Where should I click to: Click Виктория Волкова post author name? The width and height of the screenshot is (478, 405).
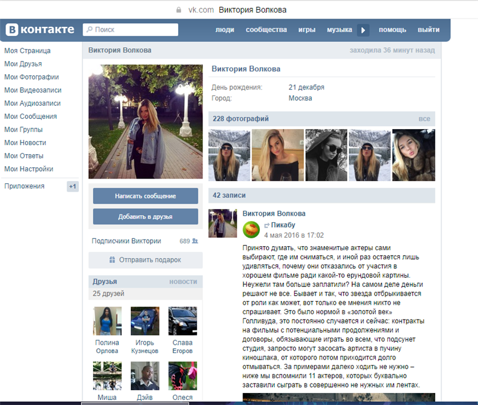pos(274,213)
